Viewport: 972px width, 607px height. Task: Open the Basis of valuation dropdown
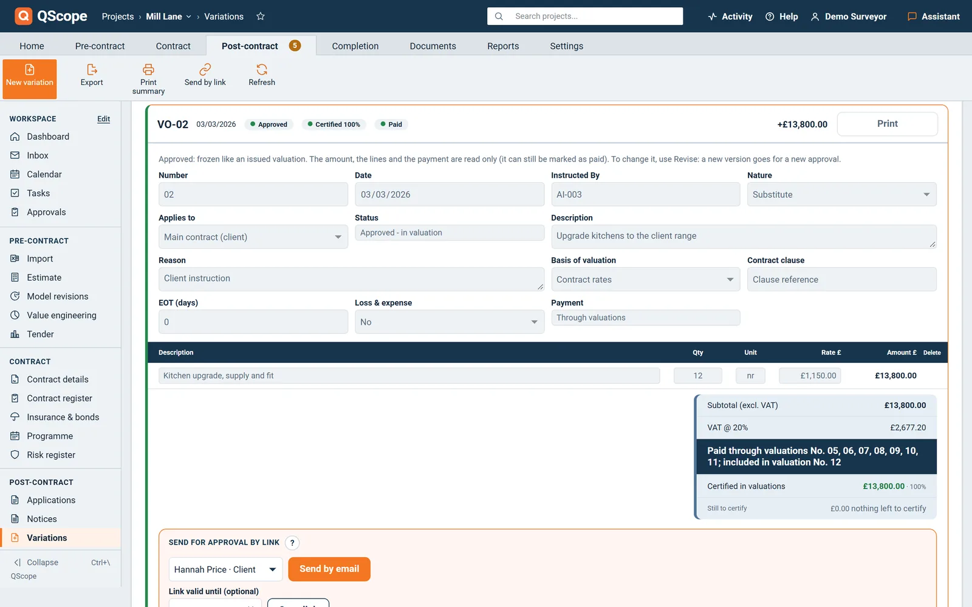click(645, 279)
